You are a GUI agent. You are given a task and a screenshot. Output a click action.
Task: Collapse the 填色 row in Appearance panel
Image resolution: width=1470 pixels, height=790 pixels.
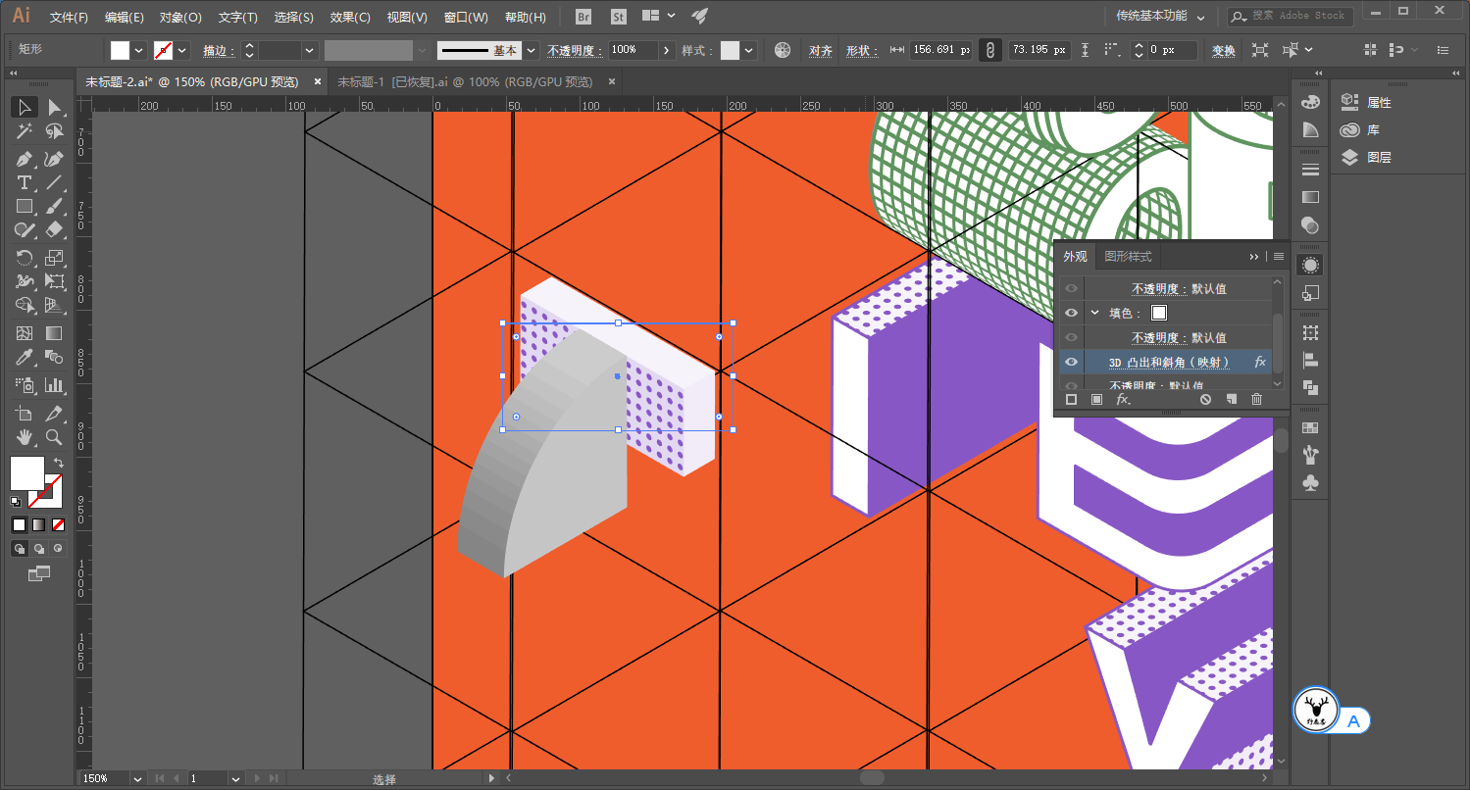(1095, 313)
